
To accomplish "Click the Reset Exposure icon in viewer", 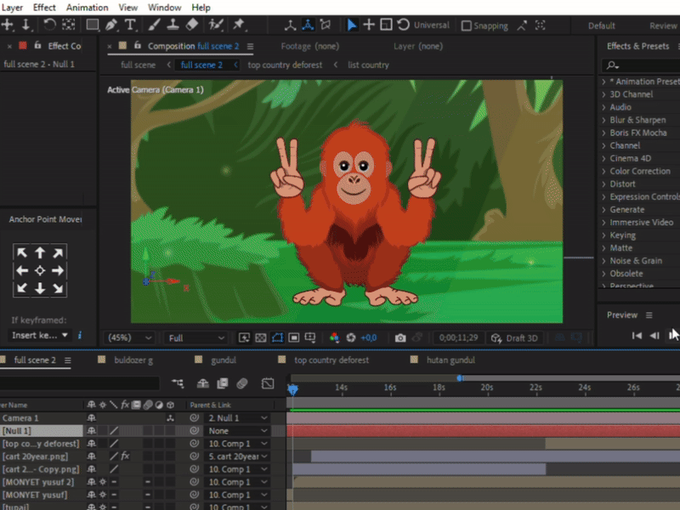I will pyautogui.click(x=351, y=337).
